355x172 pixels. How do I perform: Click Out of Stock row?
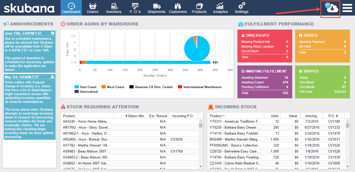tap(265, 51)
